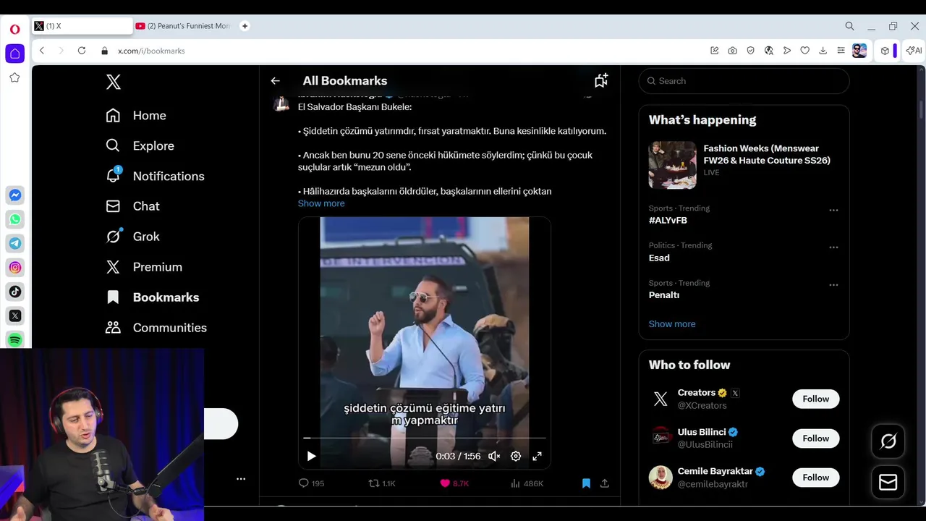
Task: Open the floating messages envelope button
Action: (x=888, y=482)
